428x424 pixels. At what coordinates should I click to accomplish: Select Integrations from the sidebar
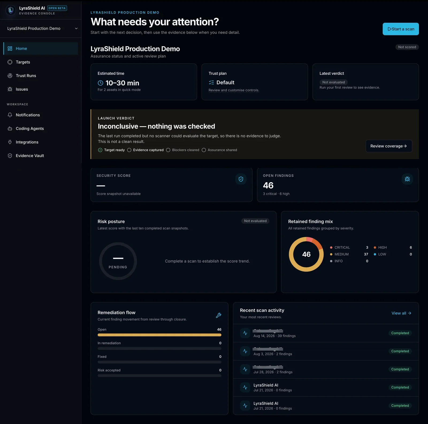point(41,142)
